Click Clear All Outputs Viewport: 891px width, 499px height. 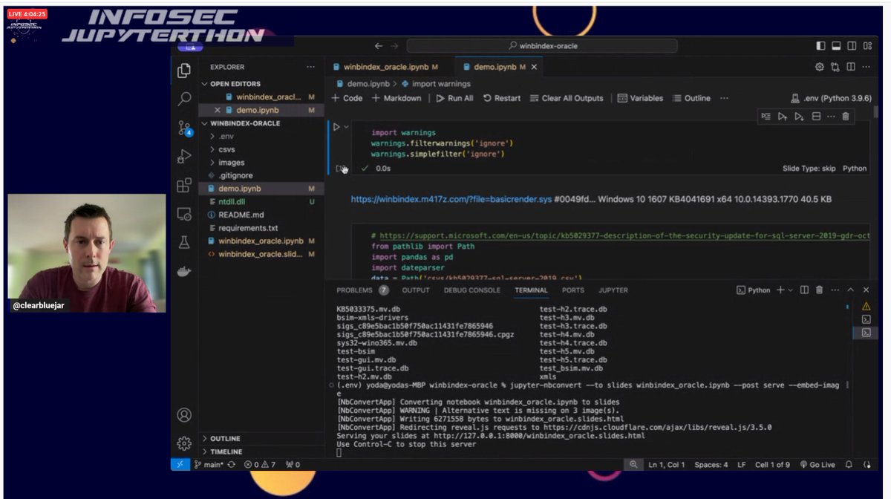point(566,98)
